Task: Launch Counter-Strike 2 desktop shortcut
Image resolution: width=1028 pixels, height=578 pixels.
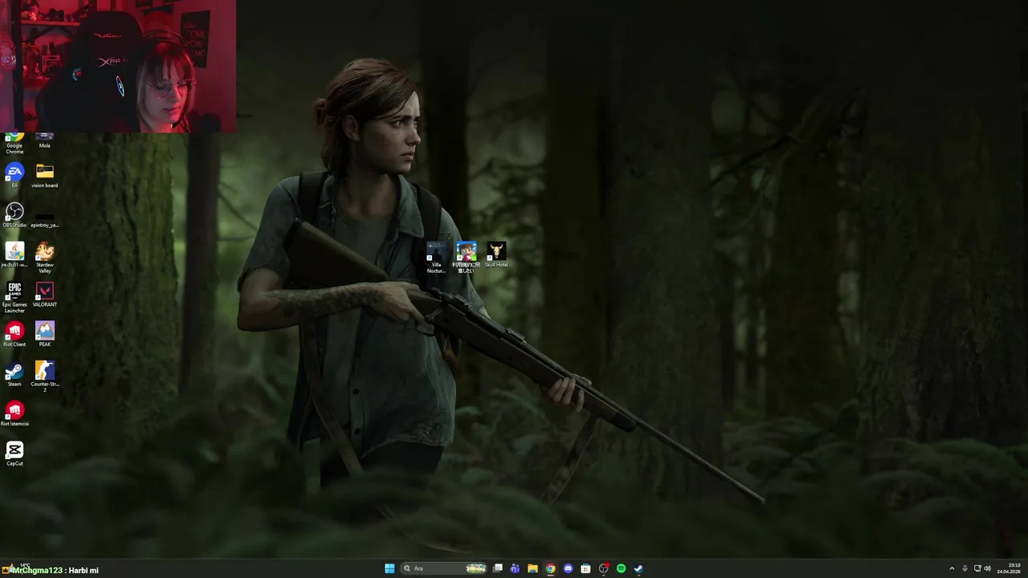Action: pos(45,377)
